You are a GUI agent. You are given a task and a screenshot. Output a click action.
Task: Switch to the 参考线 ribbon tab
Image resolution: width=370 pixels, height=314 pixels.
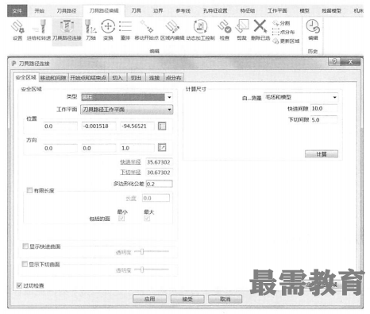(x=183, y=10)
